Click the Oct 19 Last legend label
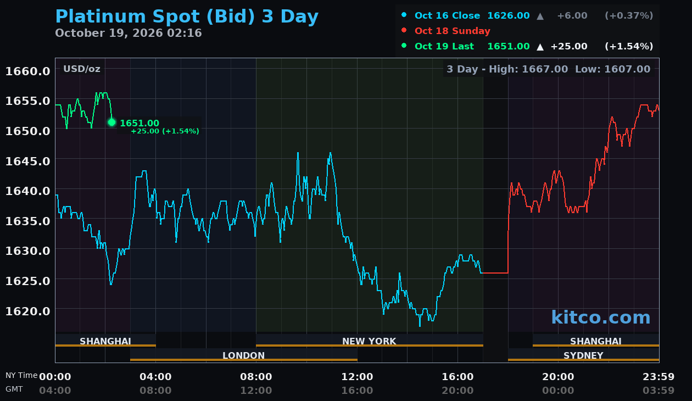Viewport: 692px width, 401px height. point(444,47)
